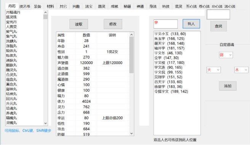Click the 寿命 value 241

pyautogui.click(x=86, y=46)
